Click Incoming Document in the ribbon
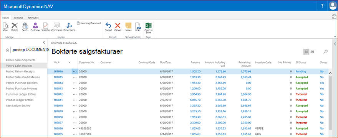This screenshot has width=338, height=138. [x=89, y=23]
